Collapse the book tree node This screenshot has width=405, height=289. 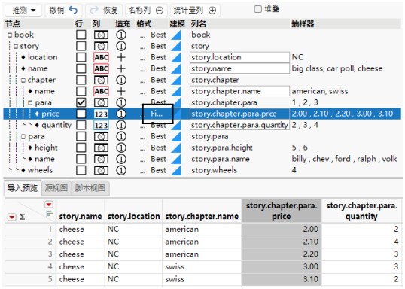(x=10, y=35)
